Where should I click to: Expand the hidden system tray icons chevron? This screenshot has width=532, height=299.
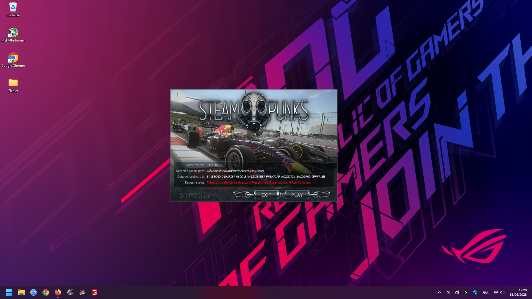point(439,292)
